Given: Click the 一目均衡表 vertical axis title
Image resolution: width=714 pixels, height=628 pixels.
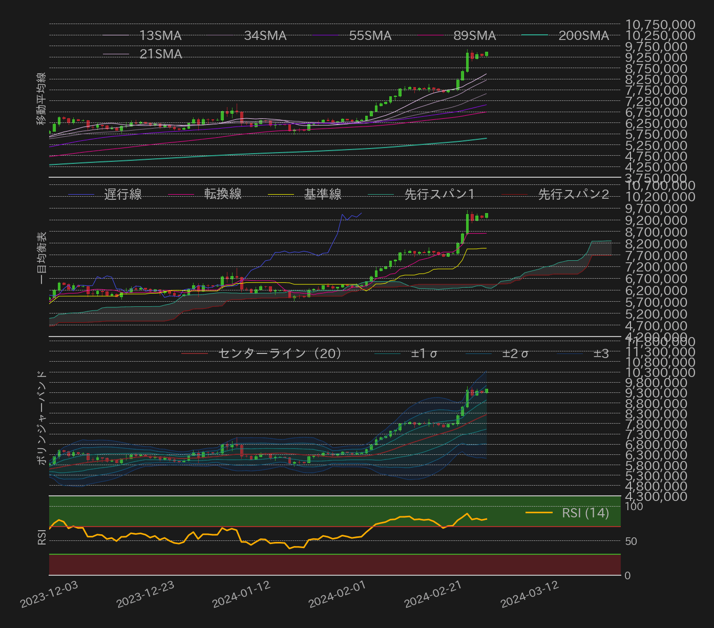Looking at the screenshot, I should pyautogui.click(x=42, y=257).
